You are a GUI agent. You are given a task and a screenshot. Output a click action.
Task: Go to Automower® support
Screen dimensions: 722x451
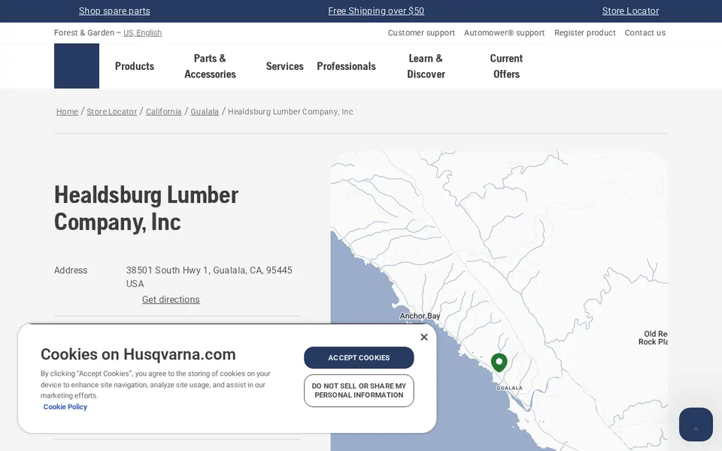[504, 32]
